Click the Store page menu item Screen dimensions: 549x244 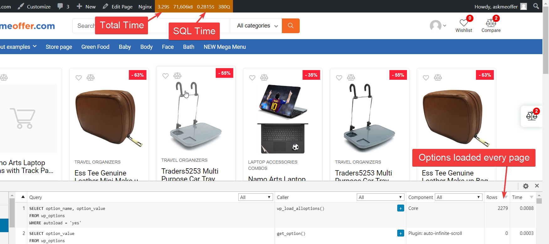[59, 47]
